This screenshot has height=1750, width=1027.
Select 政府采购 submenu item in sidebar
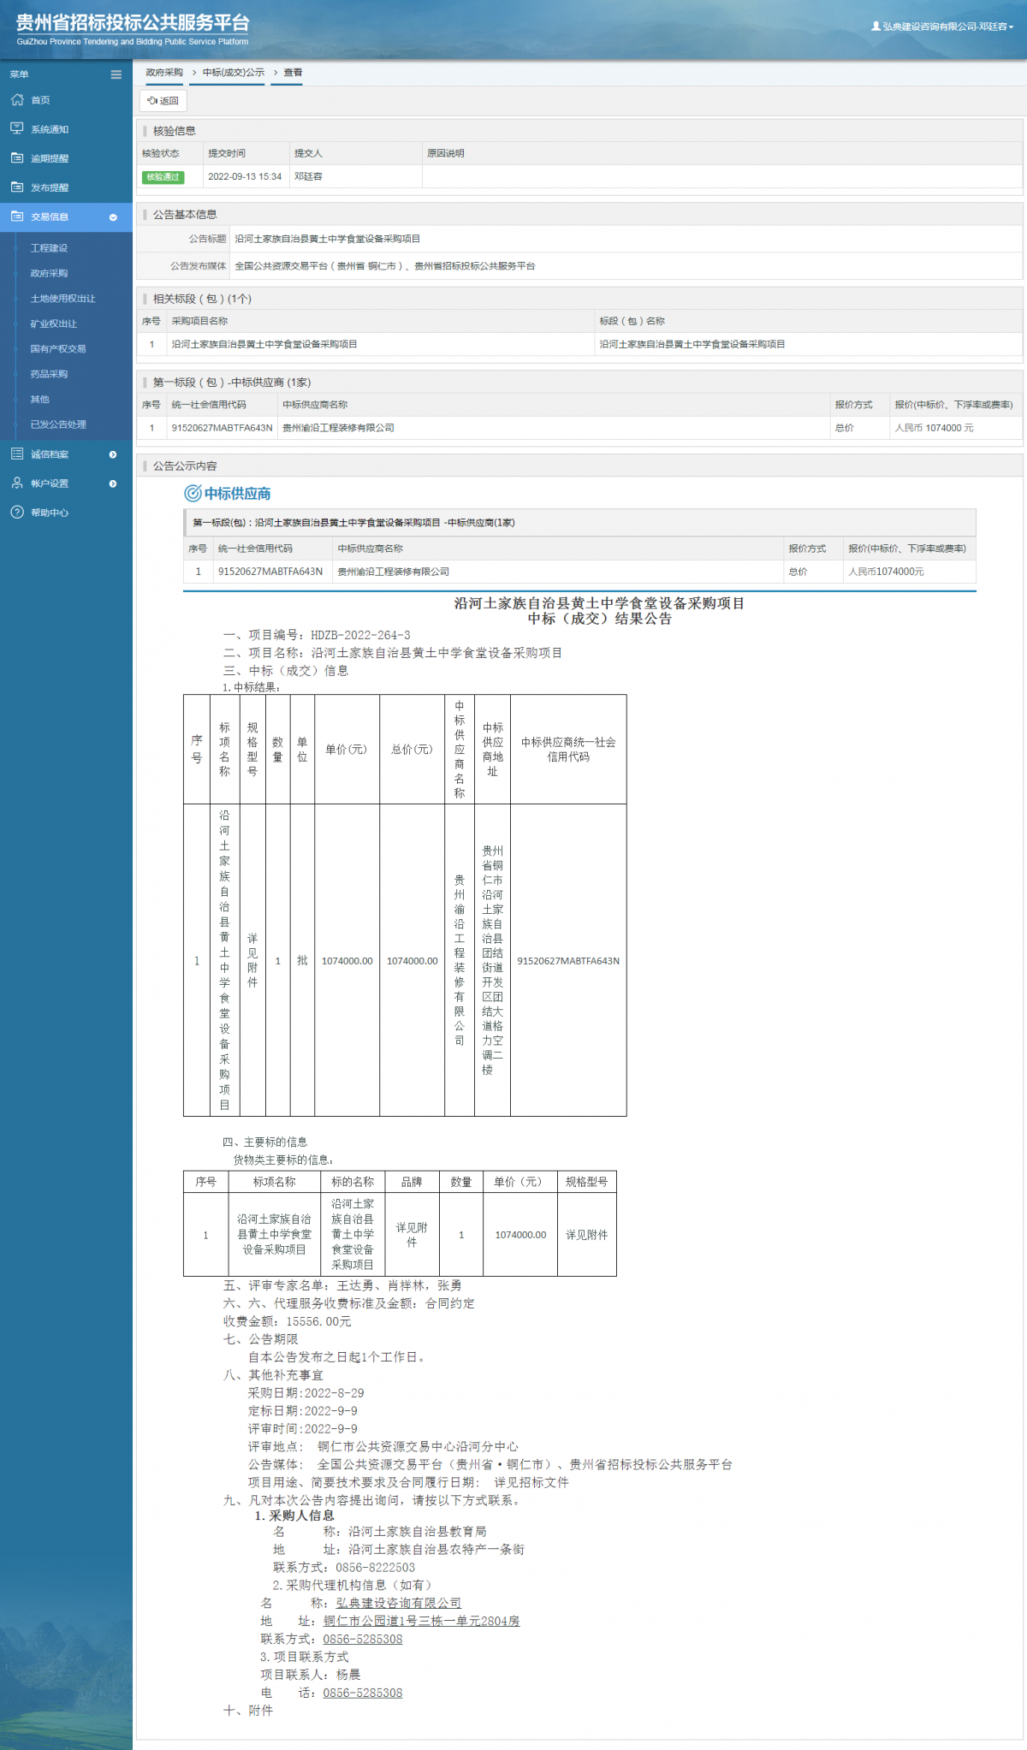pos(49,273)
